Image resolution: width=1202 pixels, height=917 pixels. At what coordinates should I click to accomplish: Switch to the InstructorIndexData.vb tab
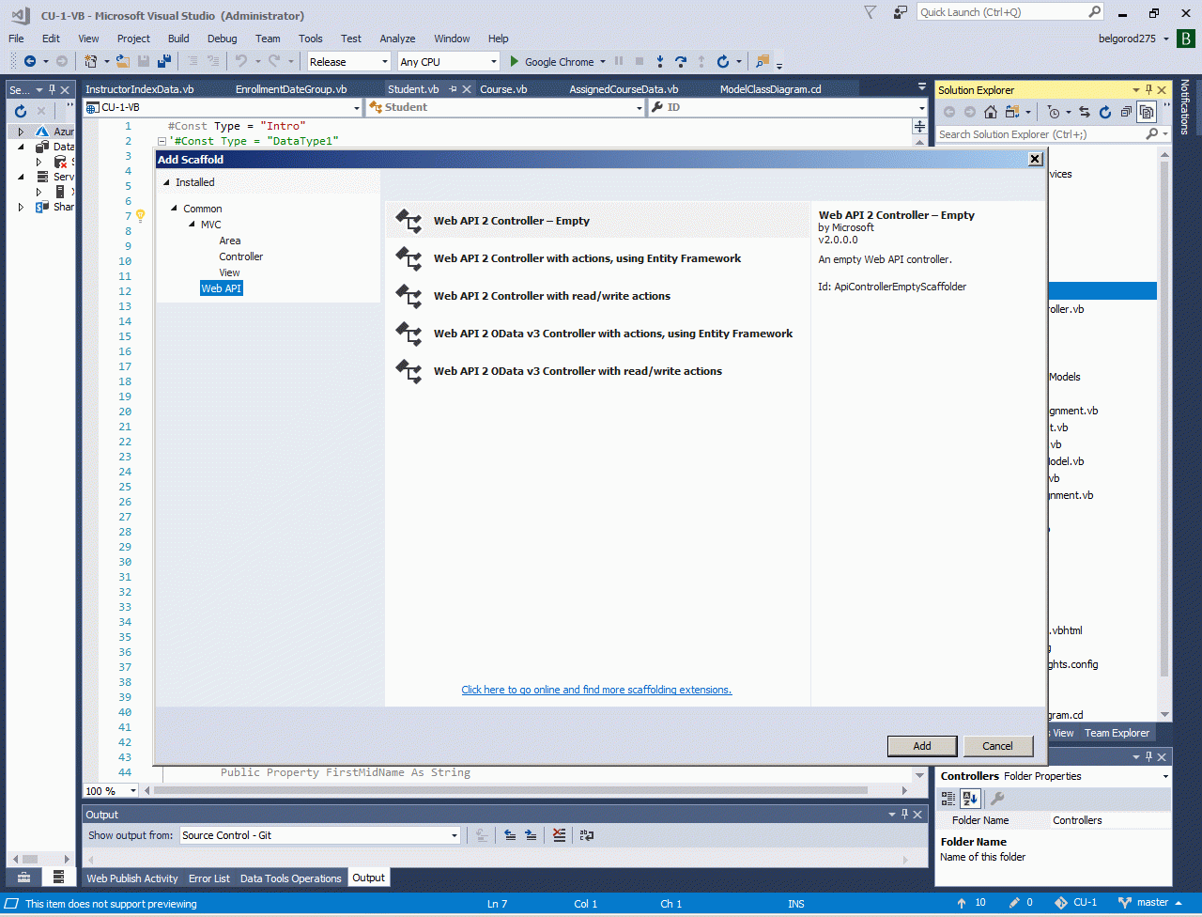(x=139, y=89)
